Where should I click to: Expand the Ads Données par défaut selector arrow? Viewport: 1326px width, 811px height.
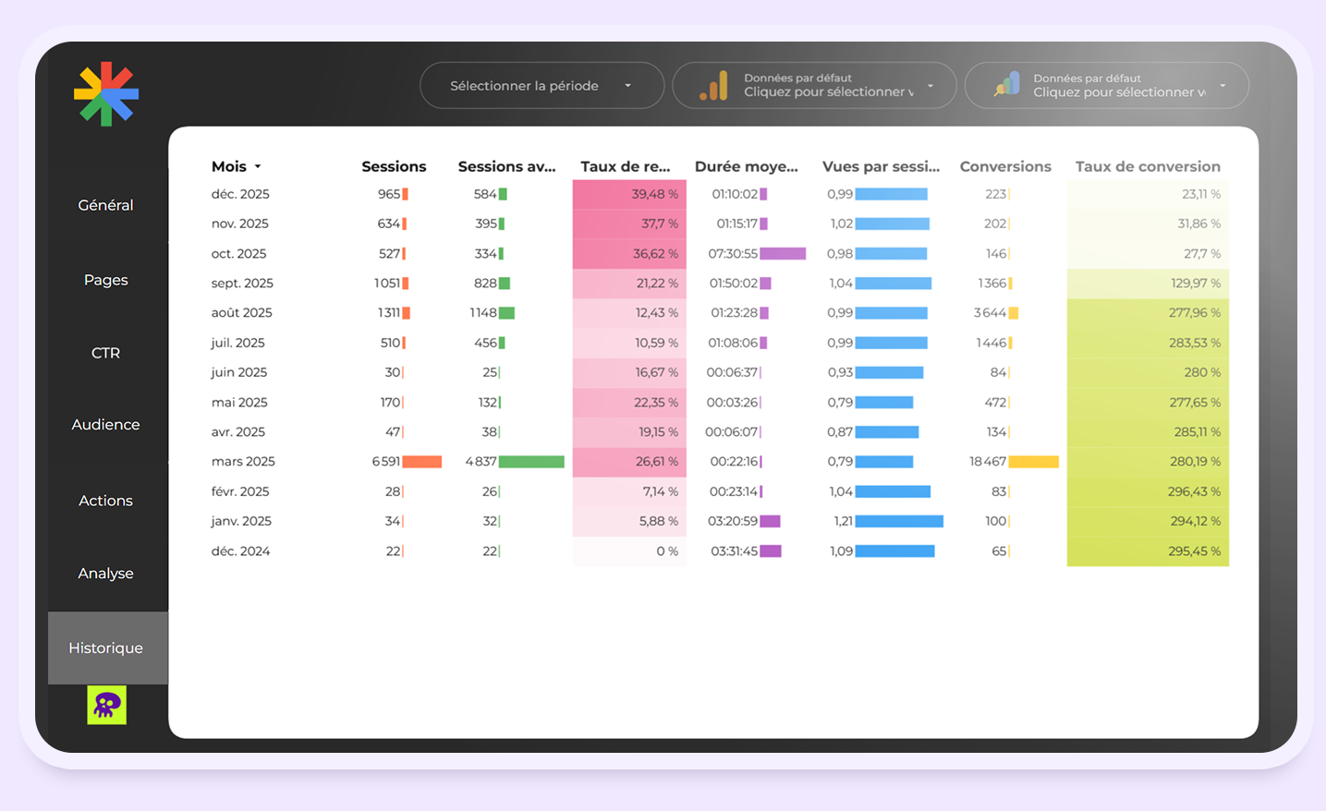pos(1223,86)
